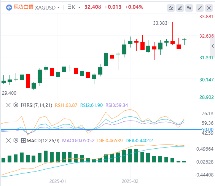Click the spot silver logo icon
The image size is (215, 186).
[x=9, y=7]
